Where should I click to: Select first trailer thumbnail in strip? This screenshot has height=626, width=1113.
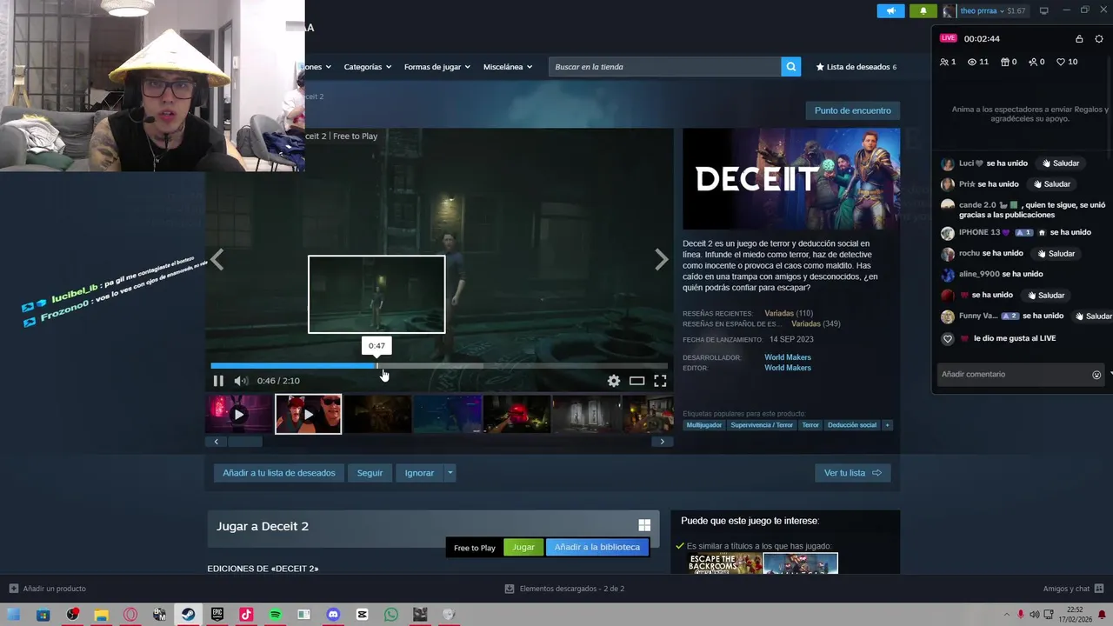239,414
